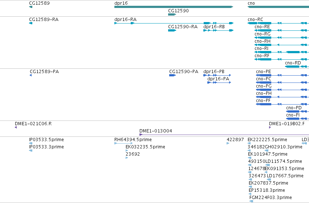The image size is (309, 203).
Task: Select the CG12589 gene feature
Action: [x=31, y=7]
